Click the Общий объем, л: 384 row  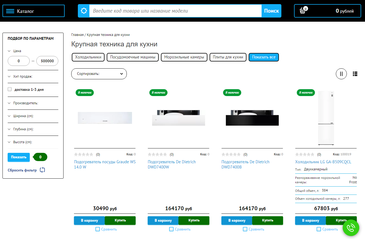[x=326, y=191]
